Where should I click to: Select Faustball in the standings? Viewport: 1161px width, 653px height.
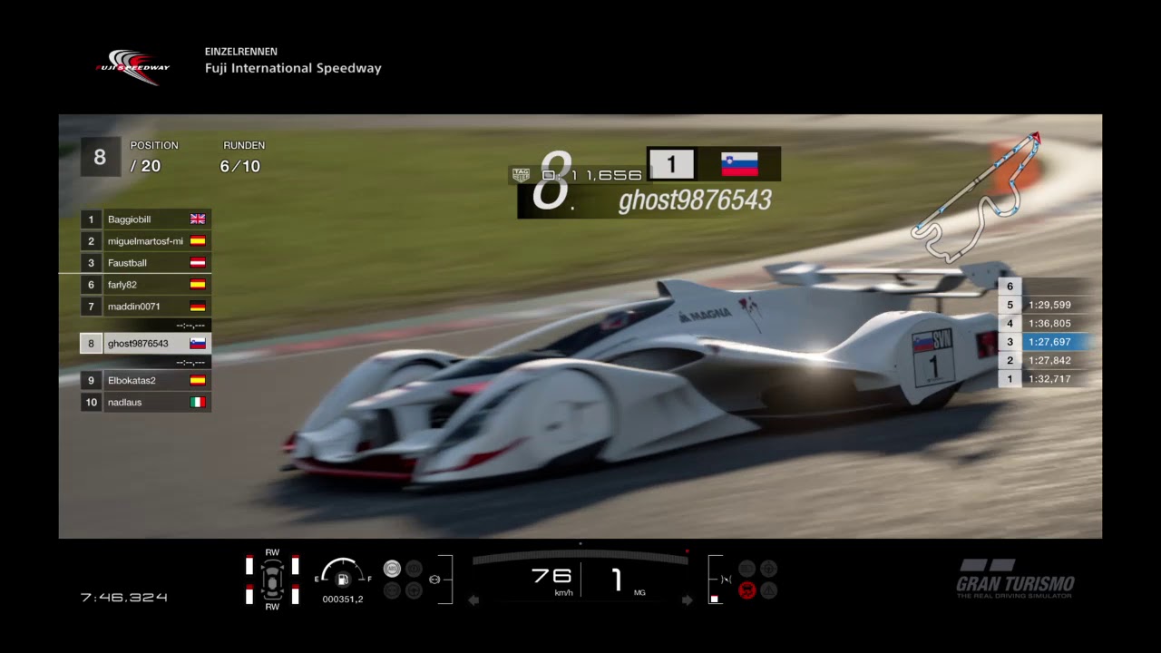(x=145, y=263)
